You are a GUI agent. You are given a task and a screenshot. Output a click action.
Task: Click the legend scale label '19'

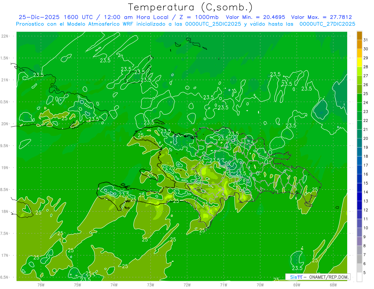coord(366,147)
